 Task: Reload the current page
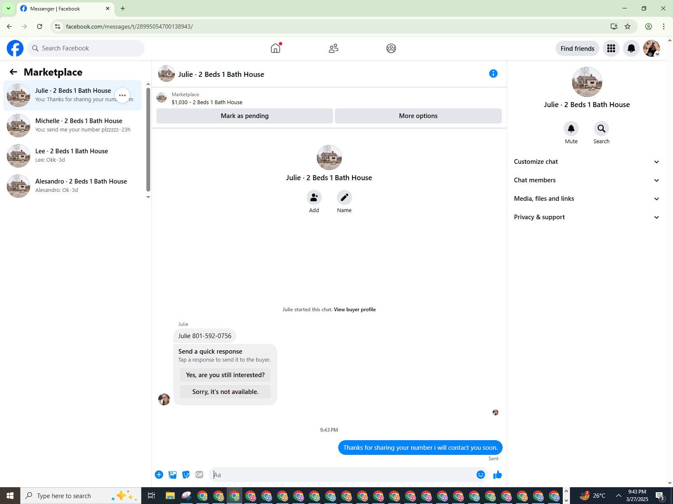40,26
